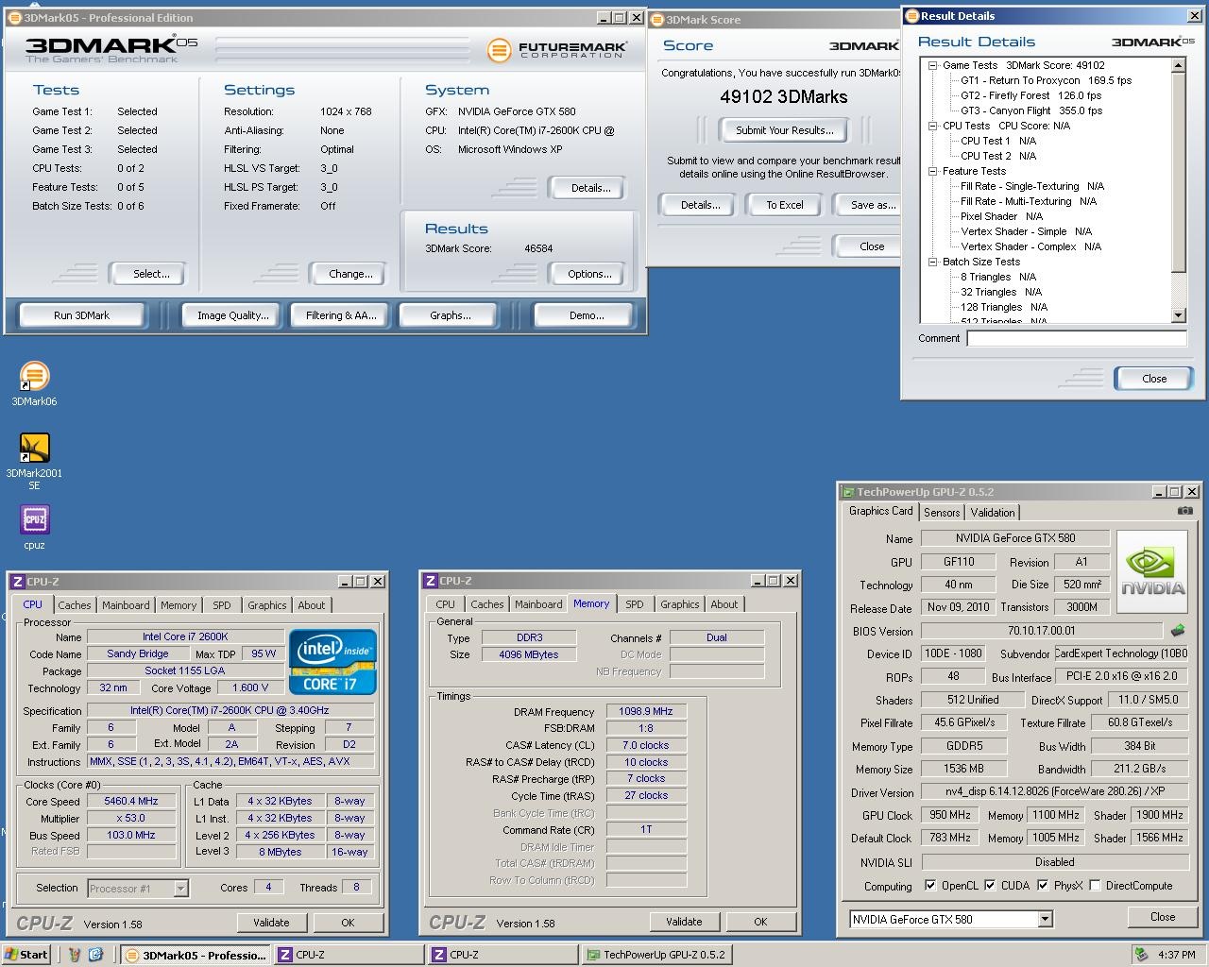Viewport: 1209px width, 967px height.
Task: Click the Result Details scrollbar down arrow
Action: point(1178,315)
